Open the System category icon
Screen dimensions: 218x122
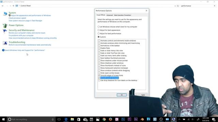(x=5, y=14)
